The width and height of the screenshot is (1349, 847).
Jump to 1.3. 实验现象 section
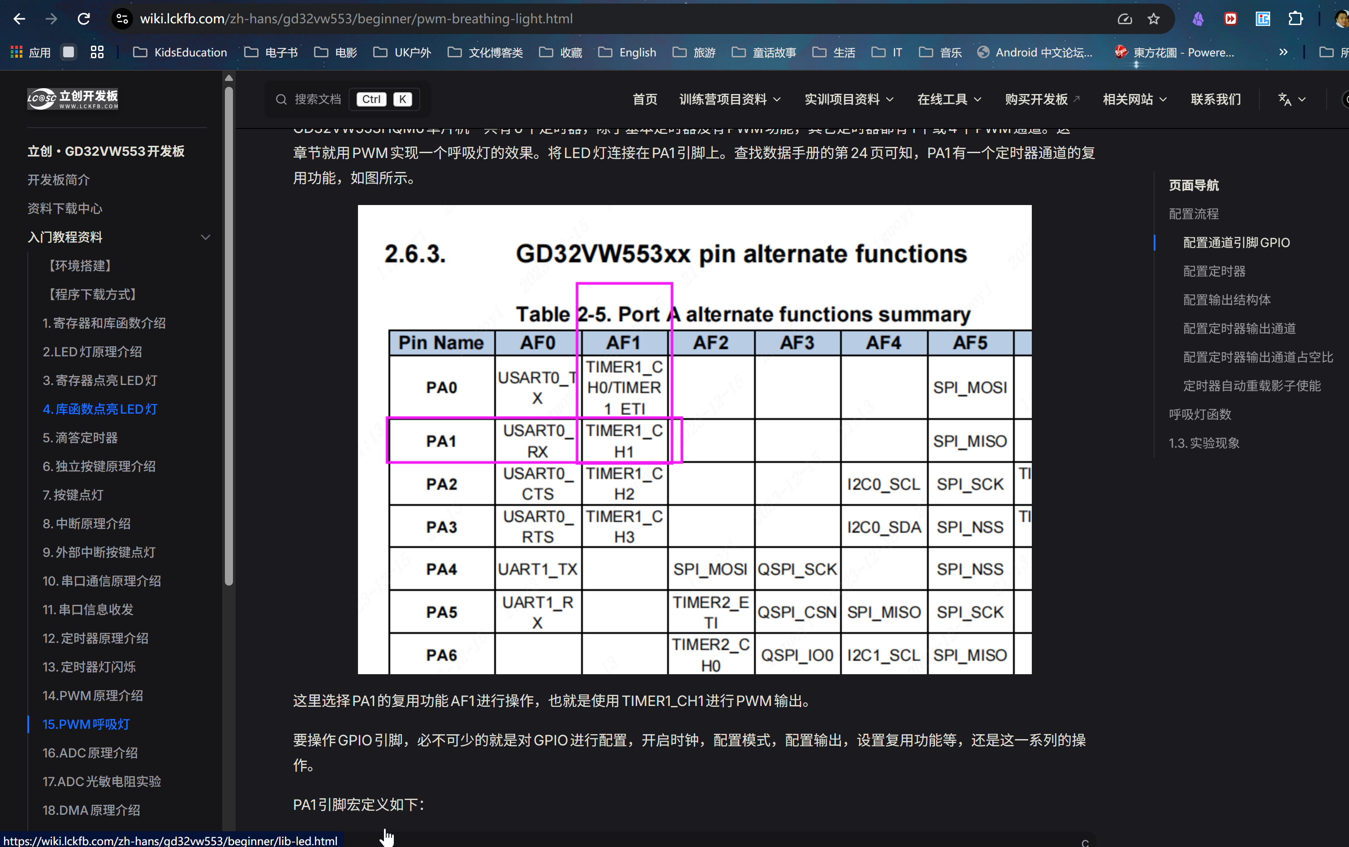(1203, 443)
